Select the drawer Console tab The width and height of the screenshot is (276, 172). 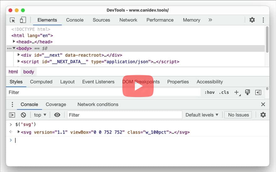point(29,104)
